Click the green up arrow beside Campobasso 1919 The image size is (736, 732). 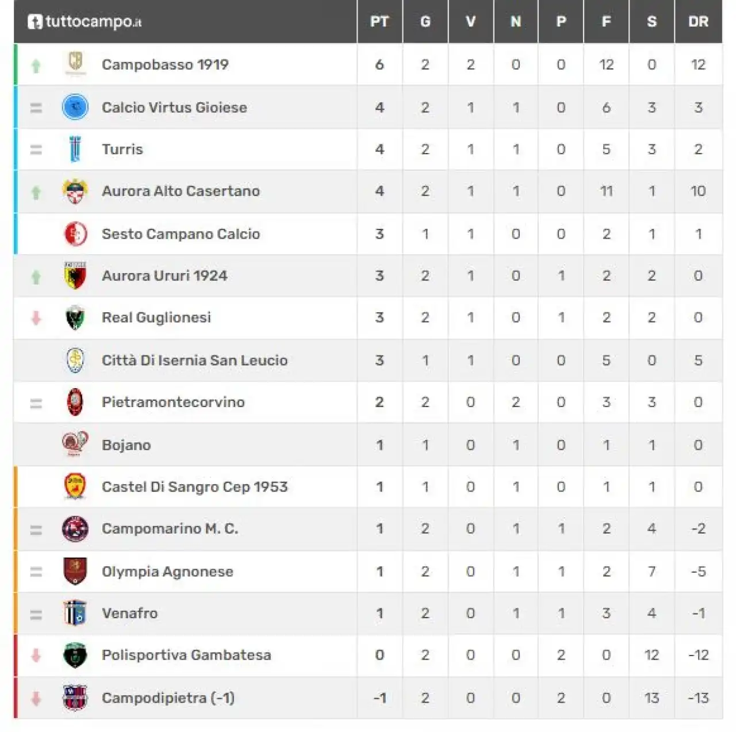(x=36, y=66)
